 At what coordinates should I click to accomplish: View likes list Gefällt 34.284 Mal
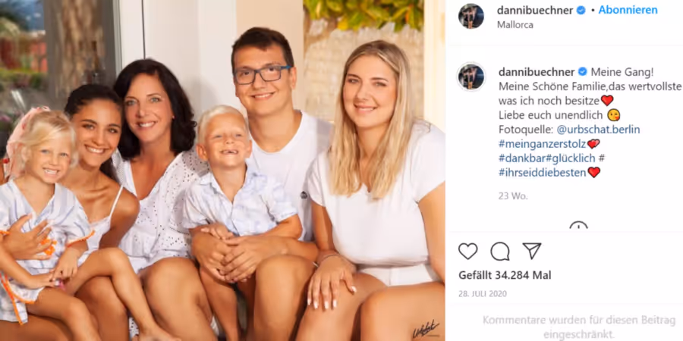(505, 275)
